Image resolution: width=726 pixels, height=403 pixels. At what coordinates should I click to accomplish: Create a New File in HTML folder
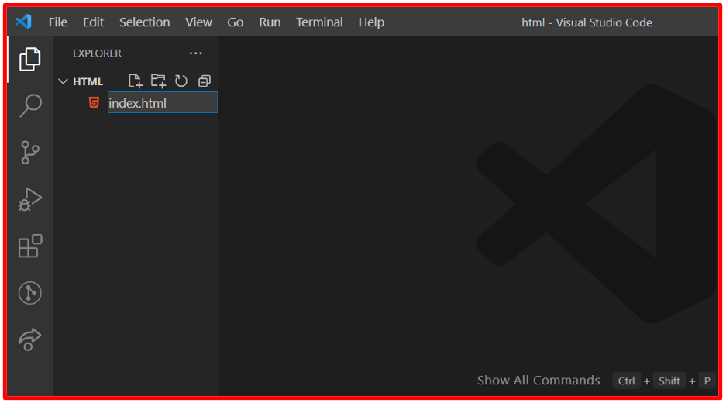tap(135, 81)
